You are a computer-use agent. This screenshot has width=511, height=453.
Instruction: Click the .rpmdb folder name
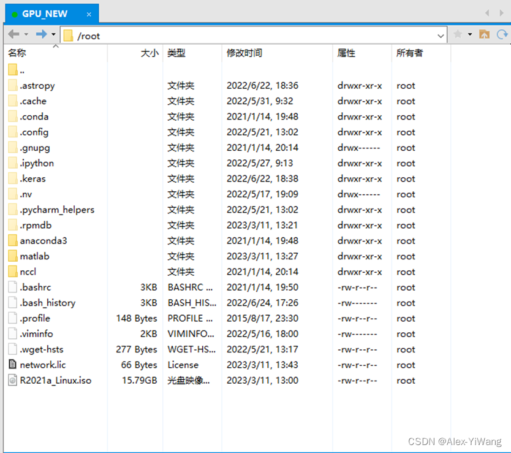[x=36, y=225]
